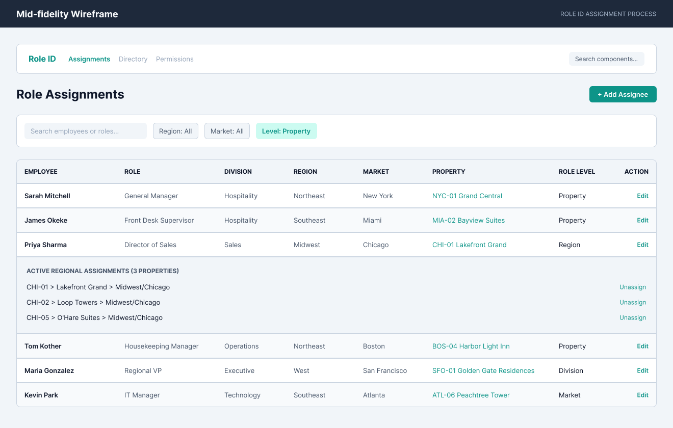Open MIA-02 Bayview Suites property link
The width and height of the screenshot is (673, 428).
[469, 220]
